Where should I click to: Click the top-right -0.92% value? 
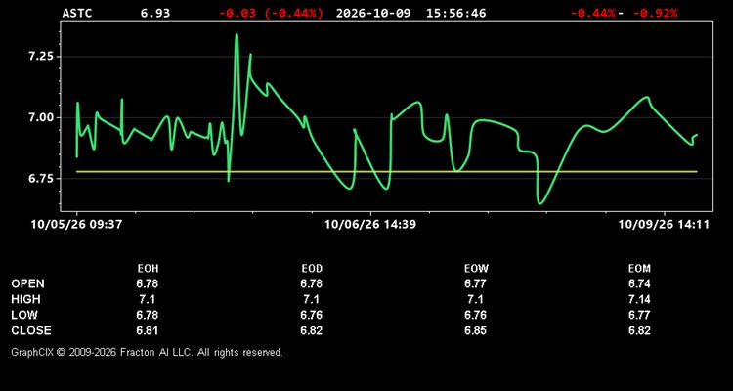[x=655, y=13]
